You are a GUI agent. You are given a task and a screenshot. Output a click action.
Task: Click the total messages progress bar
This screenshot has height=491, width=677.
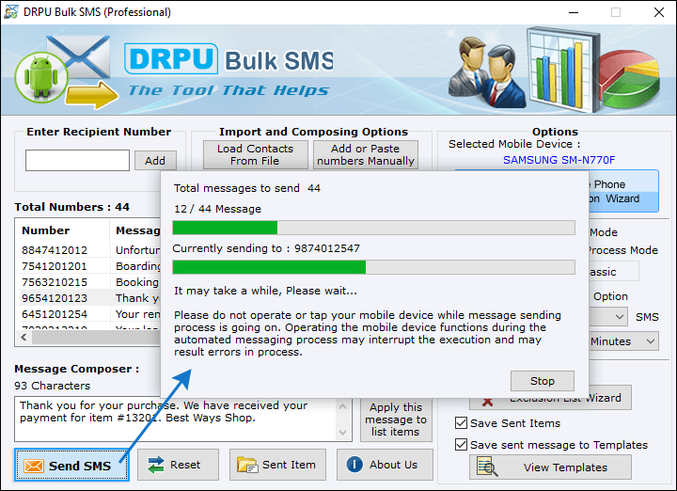coord(373,228)
